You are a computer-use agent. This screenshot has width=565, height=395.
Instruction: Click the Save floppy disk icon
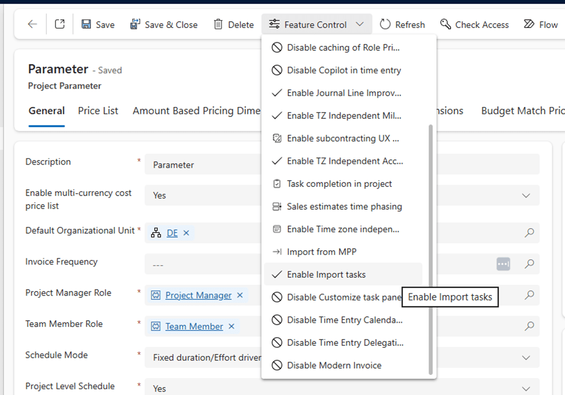(x=86, y=25)
